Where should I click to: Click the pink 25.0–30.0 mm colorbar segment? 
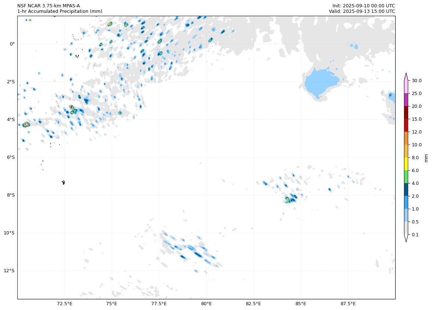406,87
